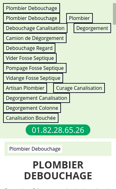Open Degorgement Canalisation link
Screen dimensions: 116x189
[37, 98]
